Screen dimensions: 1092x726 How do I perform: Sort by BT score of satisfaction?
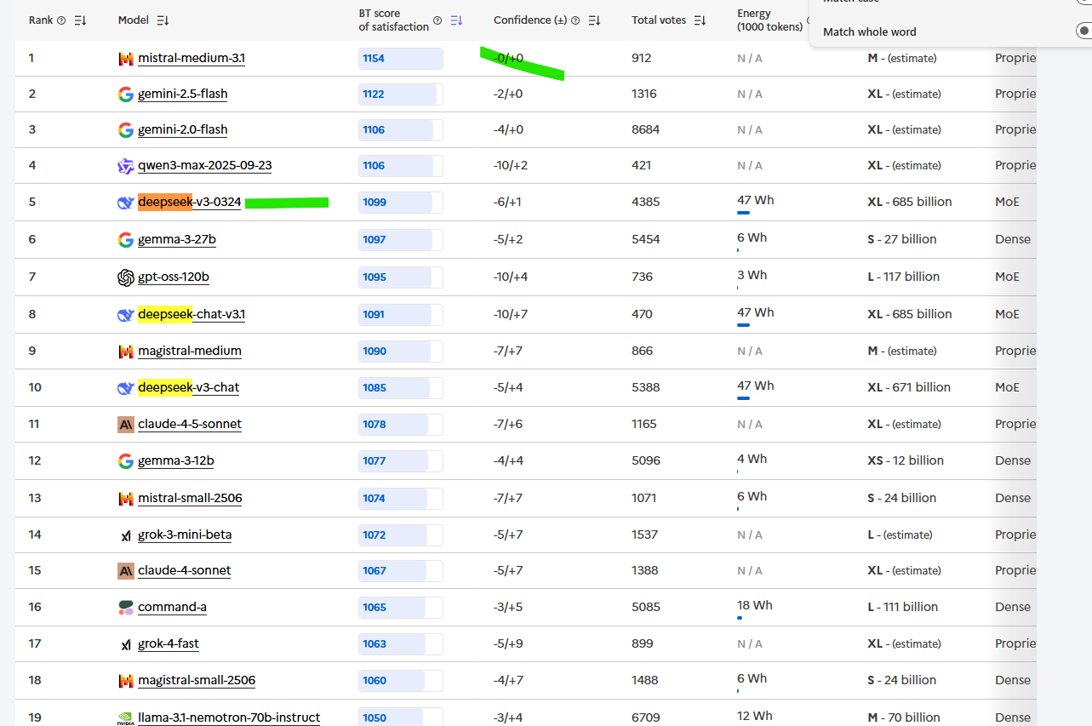pyautogui.click(x=456, y=20)
